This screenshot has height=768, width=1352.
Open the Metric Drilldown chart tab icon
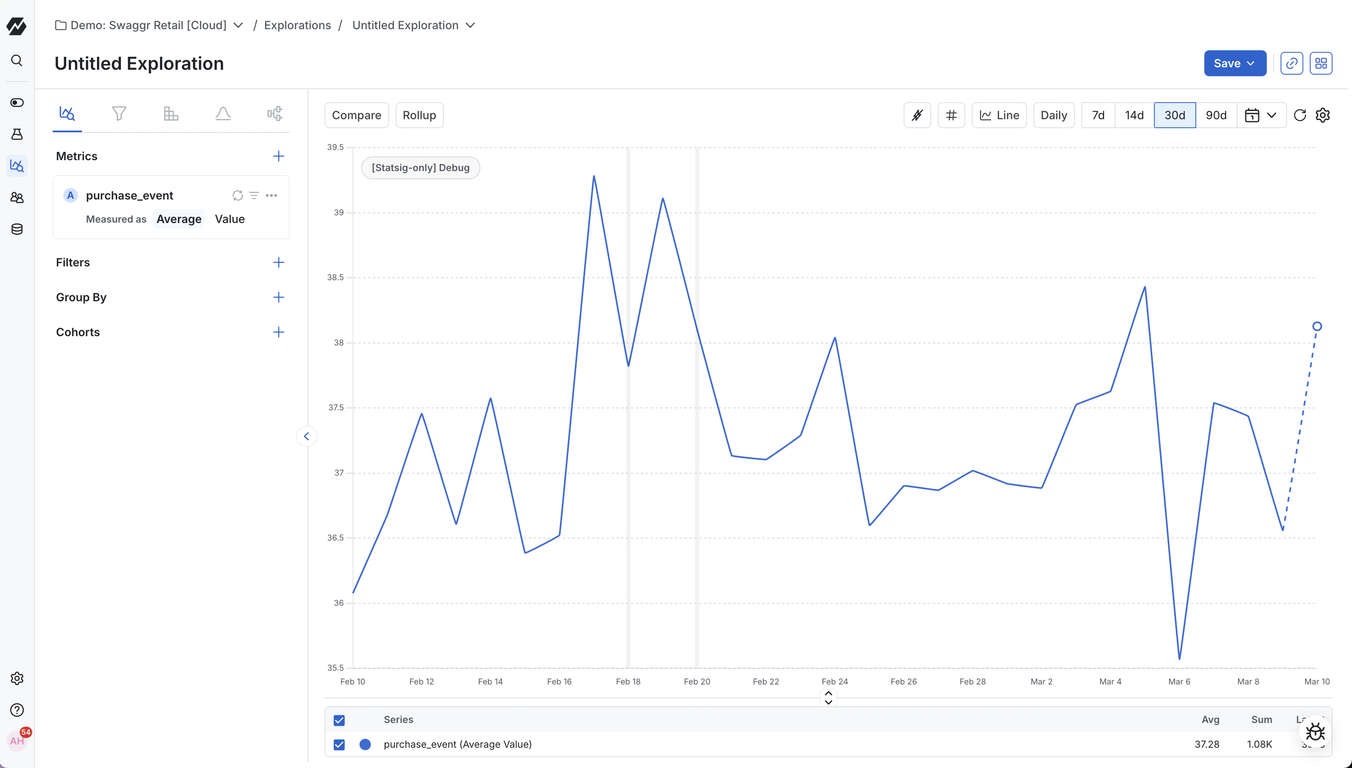pyautogui.click(x=67, y=113)
